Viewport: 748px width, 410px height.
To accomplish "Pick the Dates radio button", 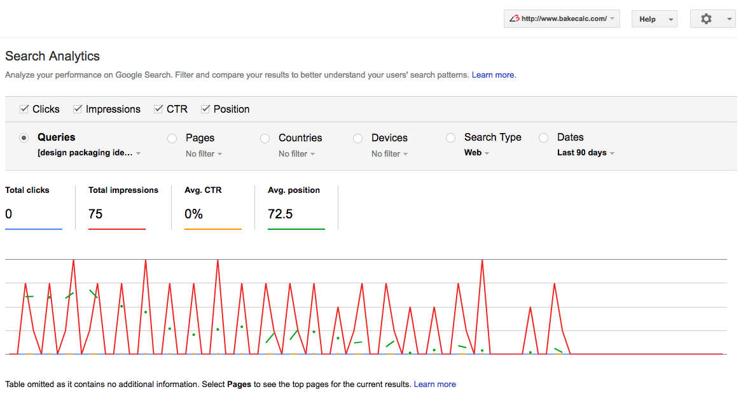I will coord(543,138).
